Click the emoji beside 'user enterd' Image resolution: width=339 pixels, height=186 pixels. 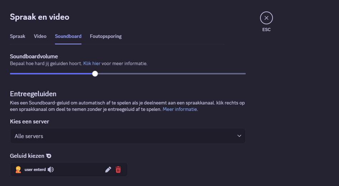18,170
